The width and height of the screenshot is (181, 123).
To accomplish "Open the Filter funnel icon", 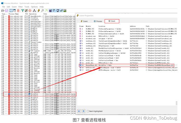I will [23, 11].
